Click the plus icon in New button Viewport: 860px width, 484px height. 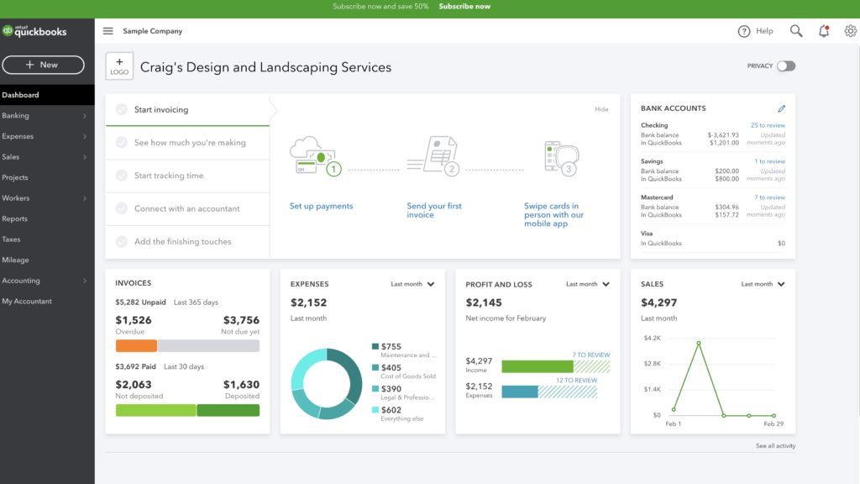tap(29, 65)
